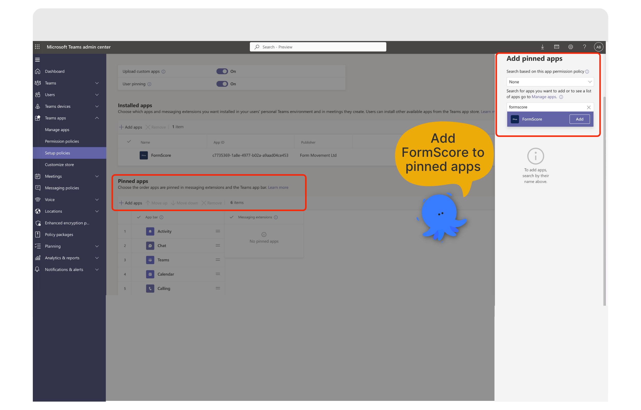Screen dimensions: 641x410
Task: Click info icon beside app permission policy label
Action: 587,71
